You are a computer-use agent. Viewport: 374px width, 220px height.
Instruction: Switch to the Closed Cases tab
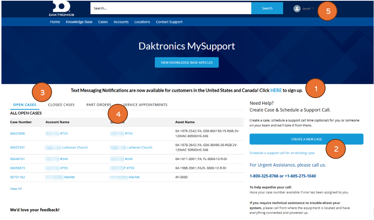(61, 105)
